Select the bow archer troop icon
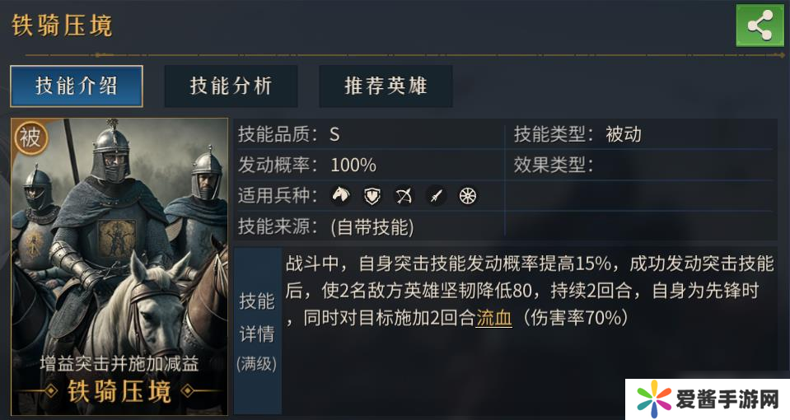Screen dimensions: 790x420 [x=404, y=196]
